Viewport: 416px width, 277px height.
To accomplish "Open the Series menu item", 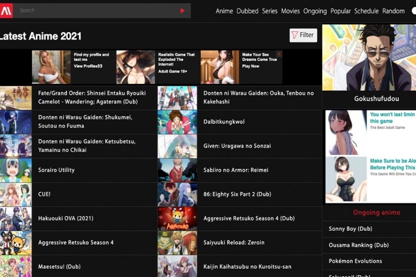I will point(269,11).
